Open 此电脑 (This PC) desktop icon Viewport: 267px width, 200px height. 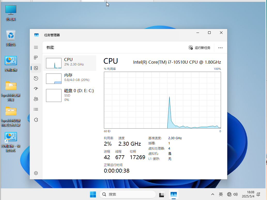point(11,13)
